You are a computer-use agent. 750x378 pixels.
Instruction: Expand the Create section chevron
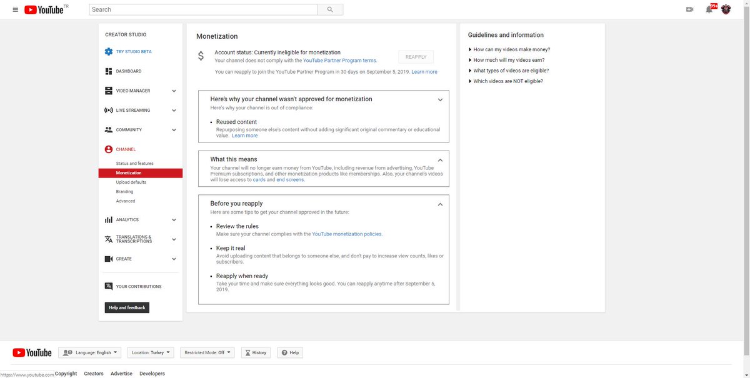(174, 259)
